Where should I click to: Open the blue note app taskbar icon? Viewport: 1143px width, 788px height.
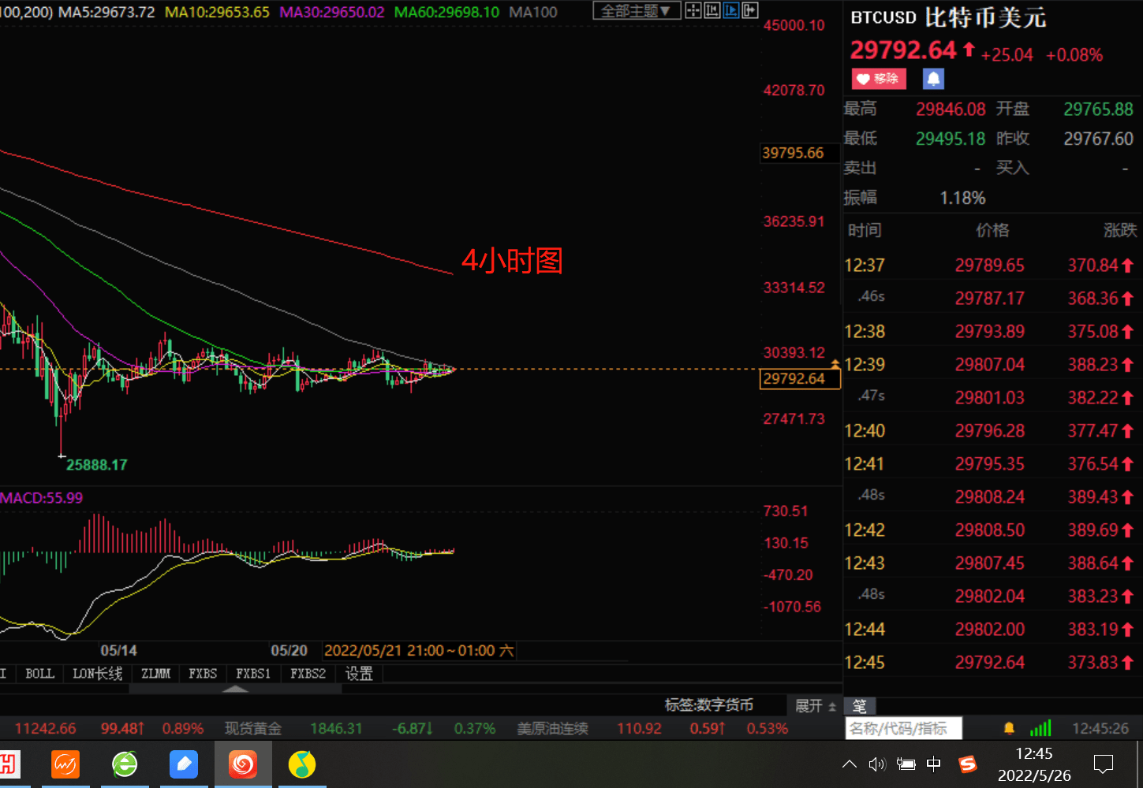184,764
